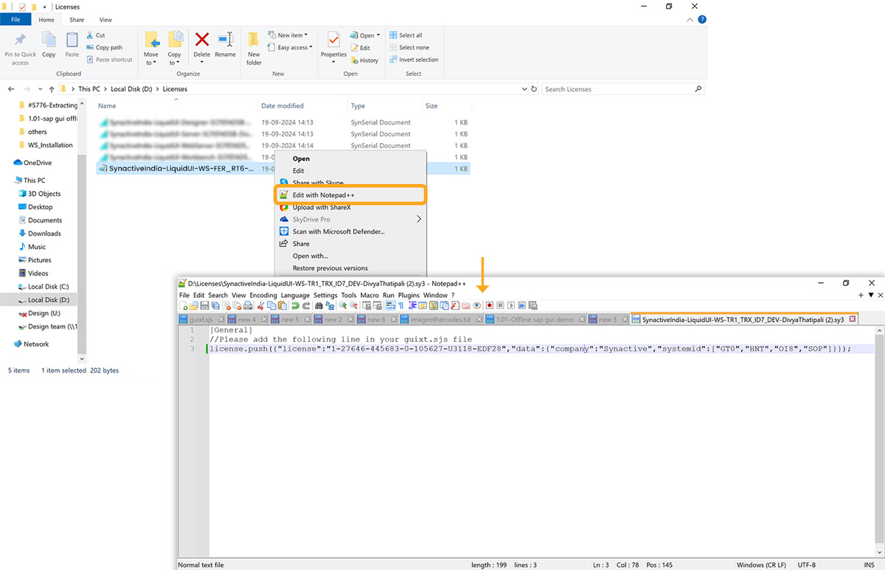The image size is (885, 570).
Task: Click the Play macro icon in Notepad++
Action: pyautogui.click(x=511, y=306)
